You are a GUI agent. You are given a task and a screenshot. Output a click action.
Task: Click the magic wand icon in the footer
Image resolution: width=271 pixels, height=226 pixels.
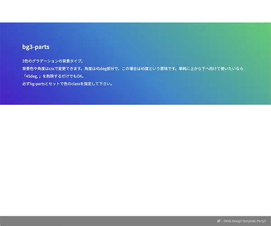219,221
